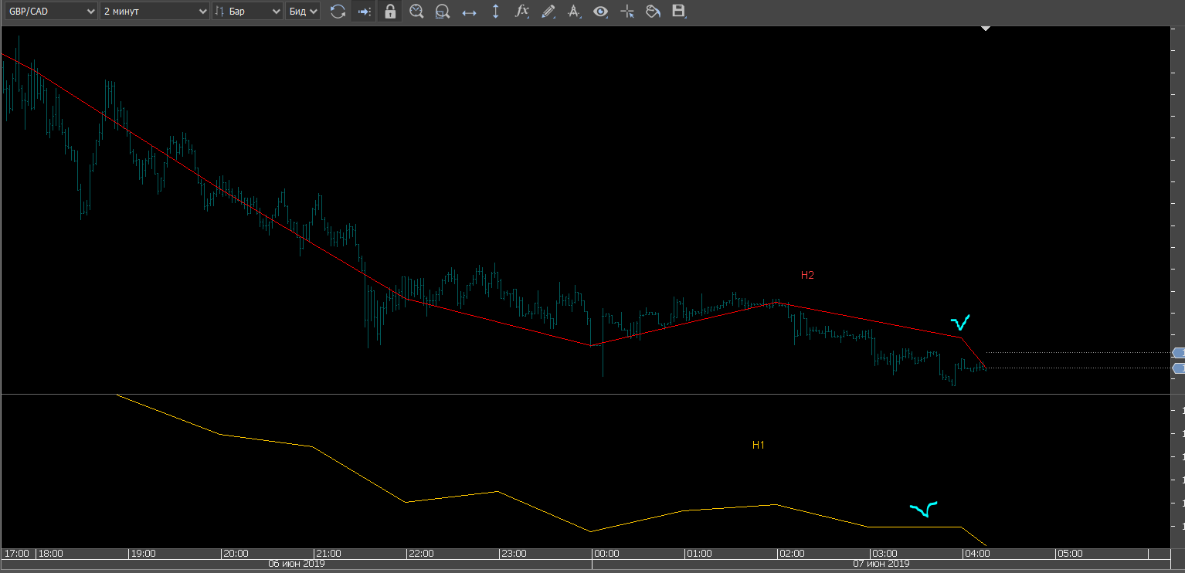Image resolution: width=1185 pixels, height=573 pixels.
Task: Select the red H2 chart label
Action: click(x=807, y=275)
